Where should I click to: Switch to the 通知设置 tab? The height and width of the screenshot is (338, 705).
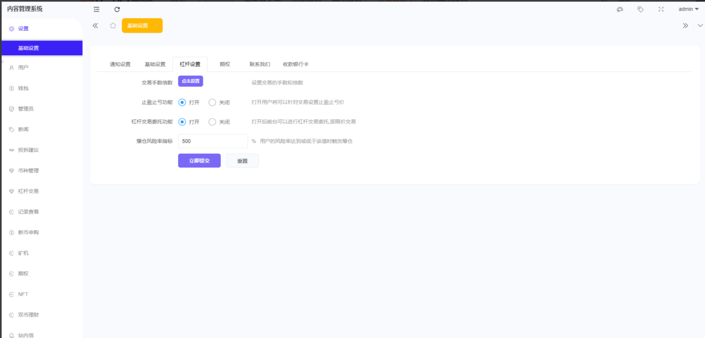click(120, 64)
